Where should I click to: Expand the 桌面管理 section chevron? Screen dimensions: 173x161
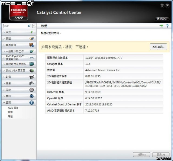(x=4, y=45)
